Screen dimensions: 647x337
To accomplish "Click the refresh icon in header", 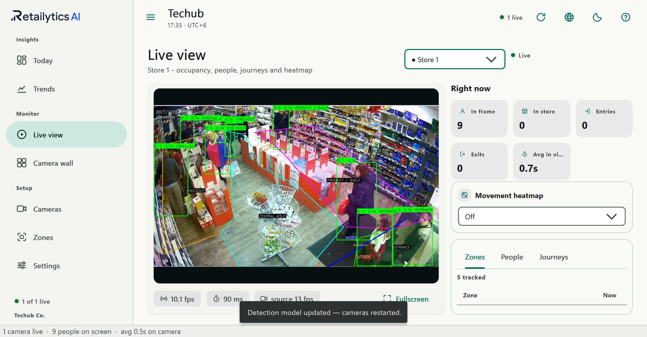I will coord(541,17).
